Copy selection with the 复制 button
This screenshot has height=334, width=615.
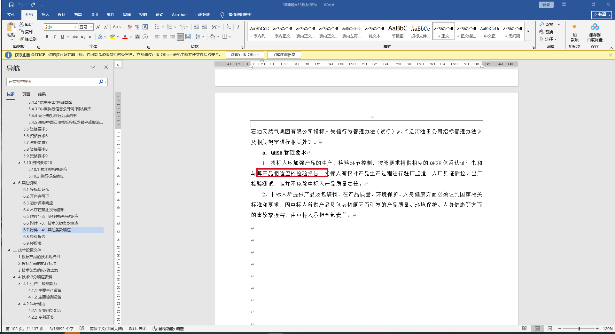26,32
